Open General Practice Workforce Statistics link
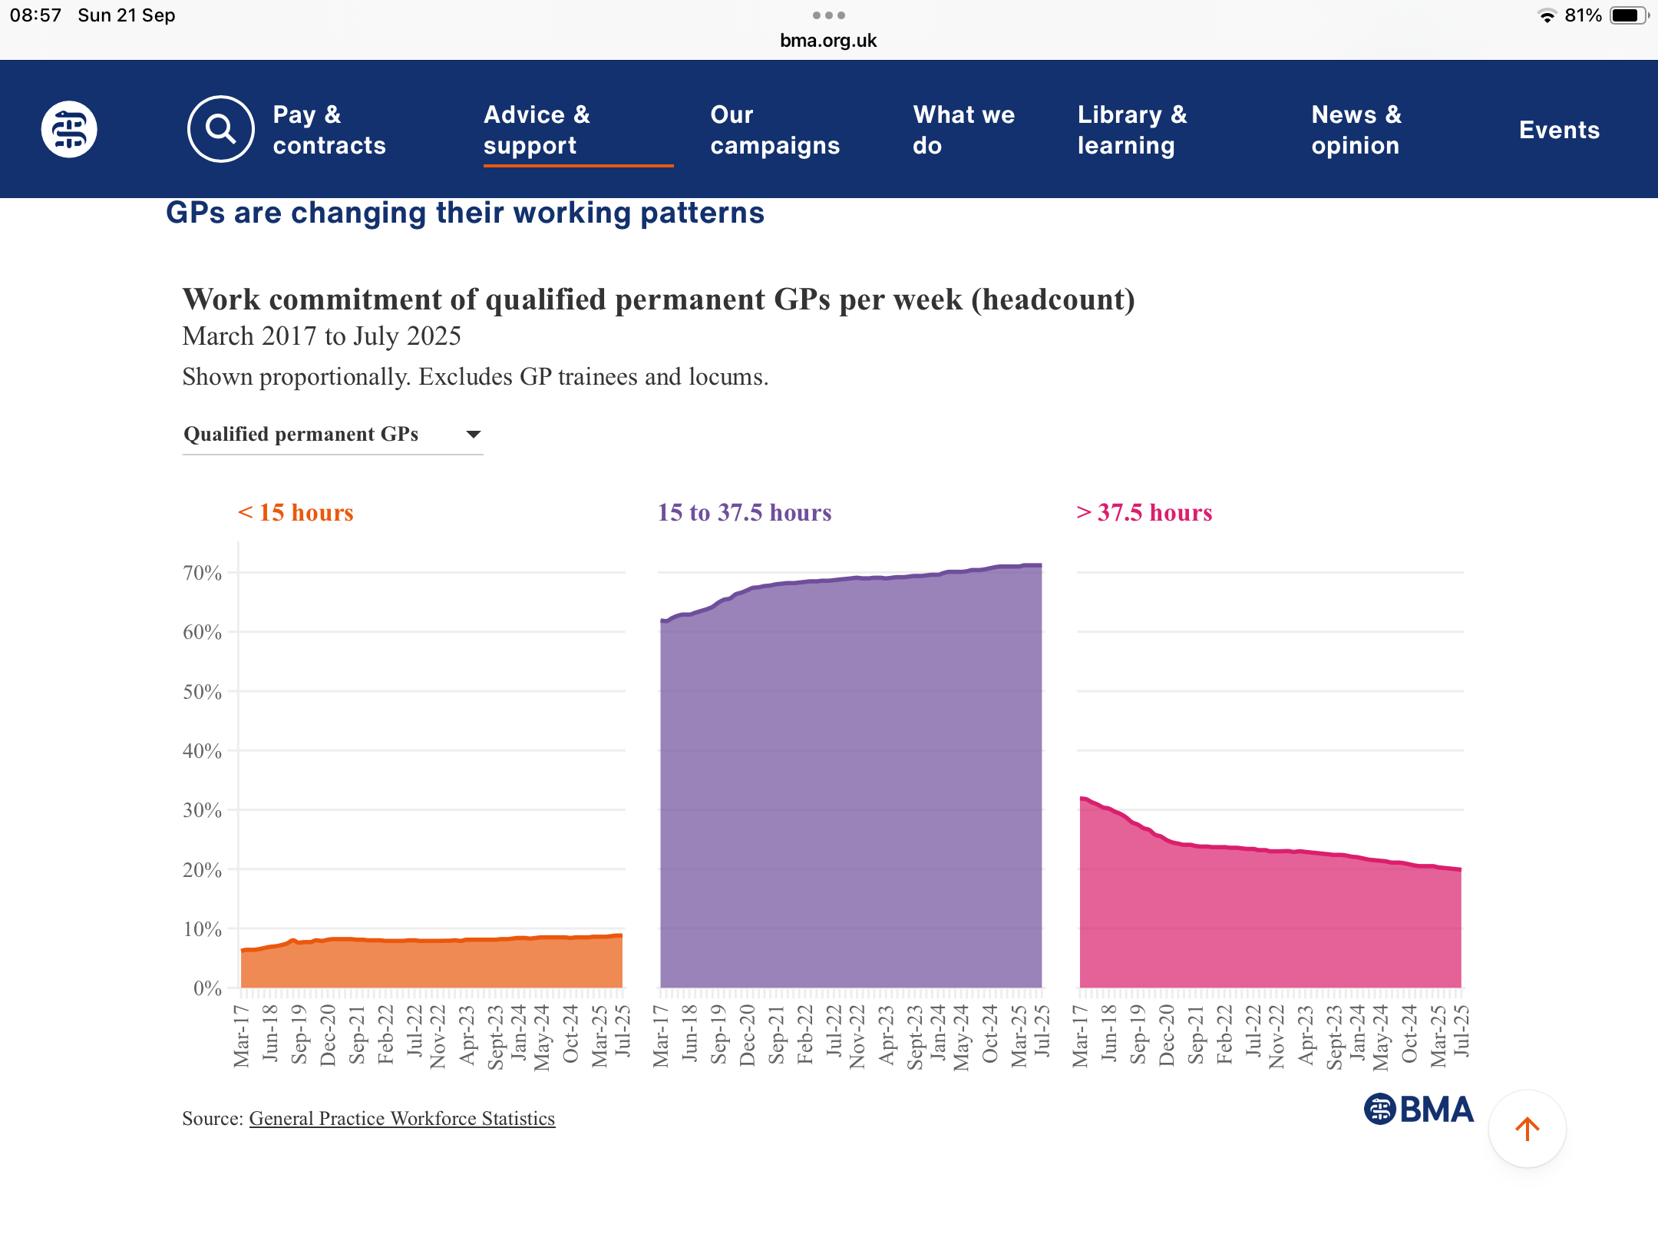The image size is (1658, 1244). pos(401,1119)
